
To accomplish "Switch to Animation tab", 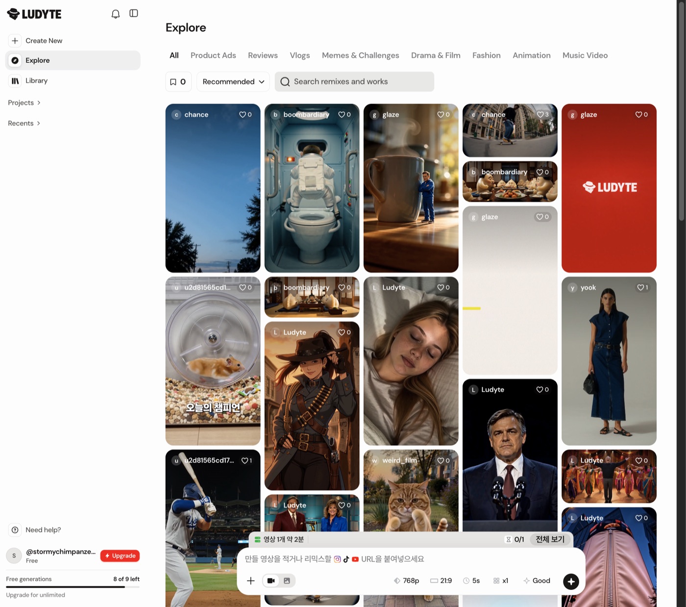I will pos(532,55).
